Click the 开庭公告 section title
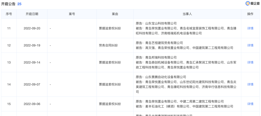261x116 pixels. coord(8,4)
